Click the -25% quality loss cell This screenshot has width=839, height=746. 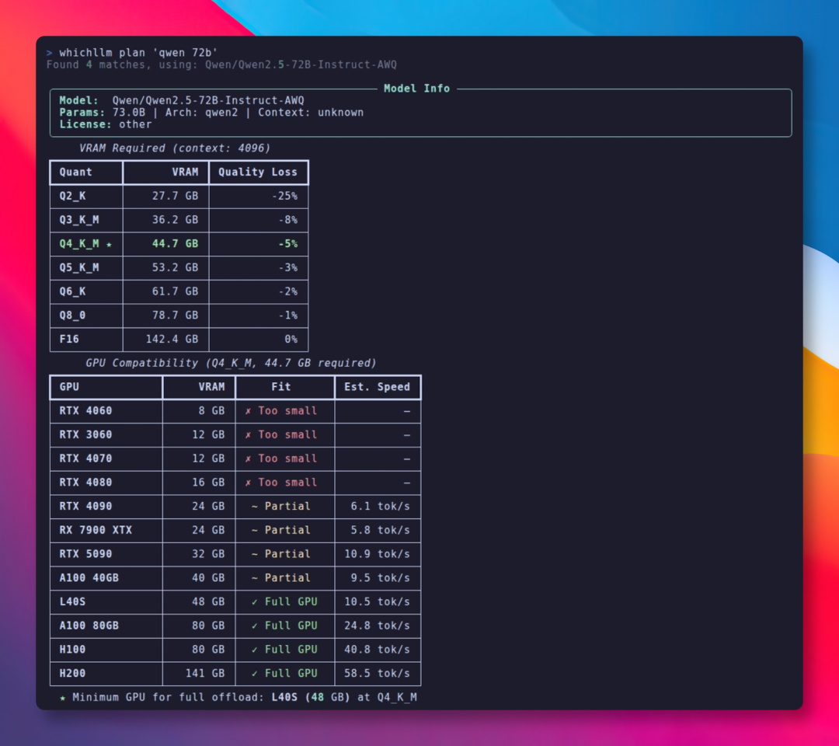pyautogui.click(x=284, y=196)
